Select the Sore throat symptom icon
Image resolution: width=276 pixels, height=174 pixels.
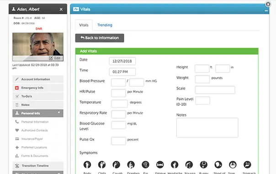click(233, 165)
